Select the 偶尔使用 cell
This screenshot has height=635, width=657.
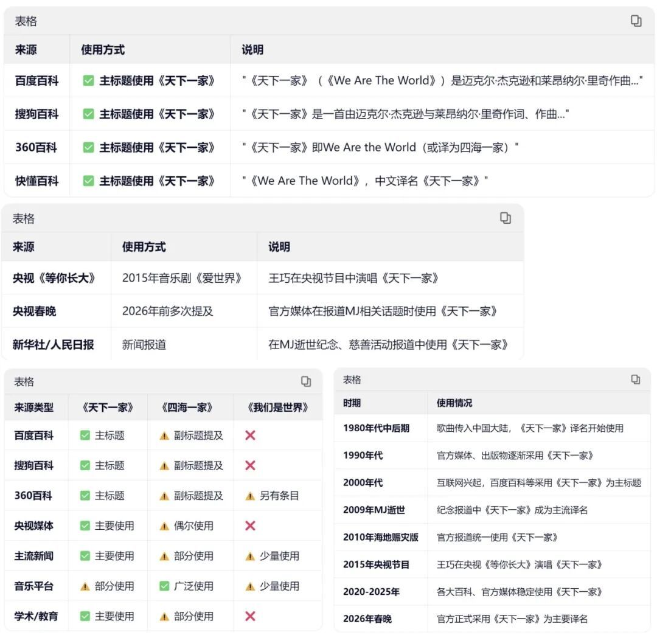click(x=193, y=526)
